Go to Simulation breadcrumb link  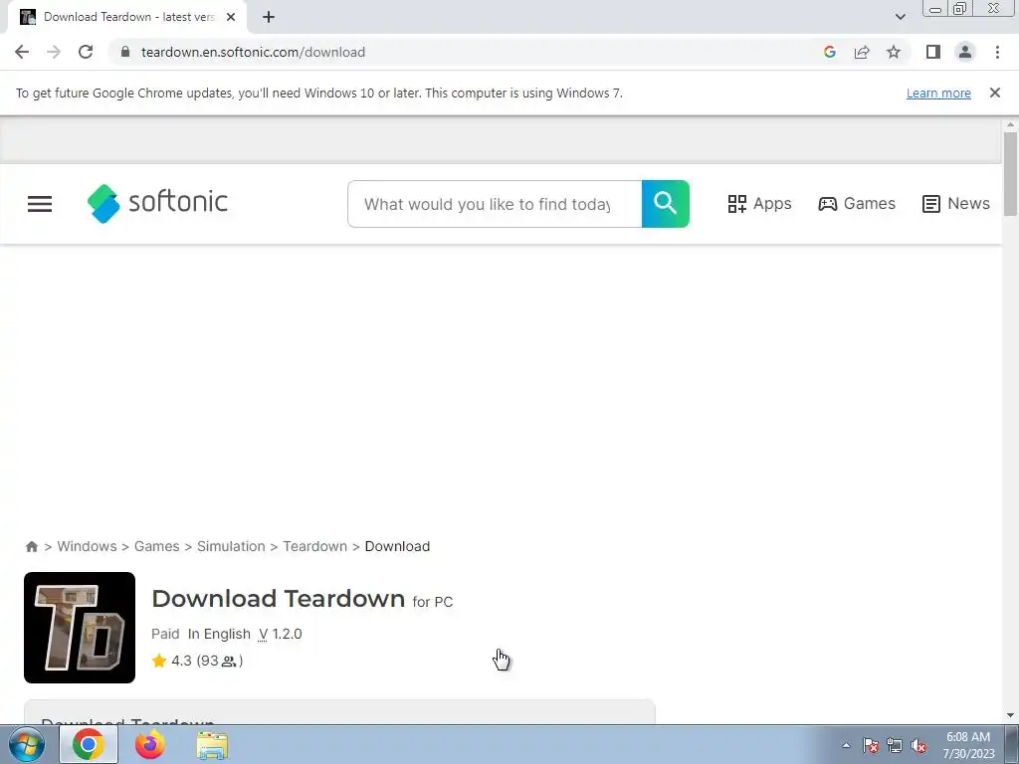tap(231, 546)
